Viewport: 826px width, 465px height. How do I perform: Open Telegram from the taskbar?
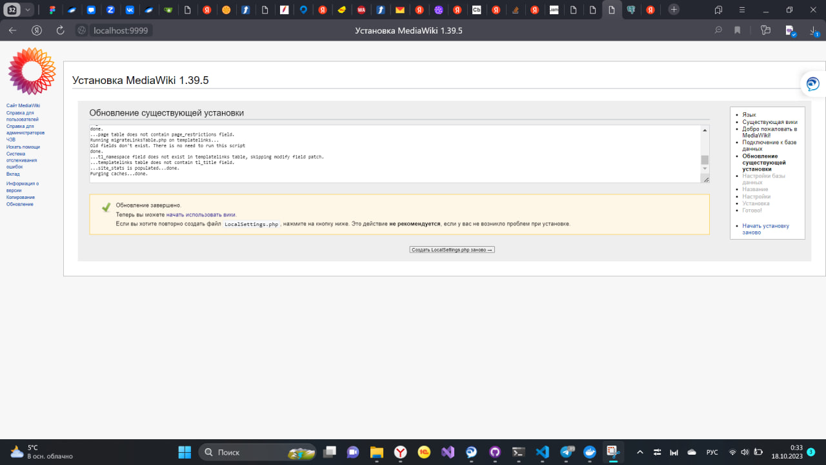[566, 452]
